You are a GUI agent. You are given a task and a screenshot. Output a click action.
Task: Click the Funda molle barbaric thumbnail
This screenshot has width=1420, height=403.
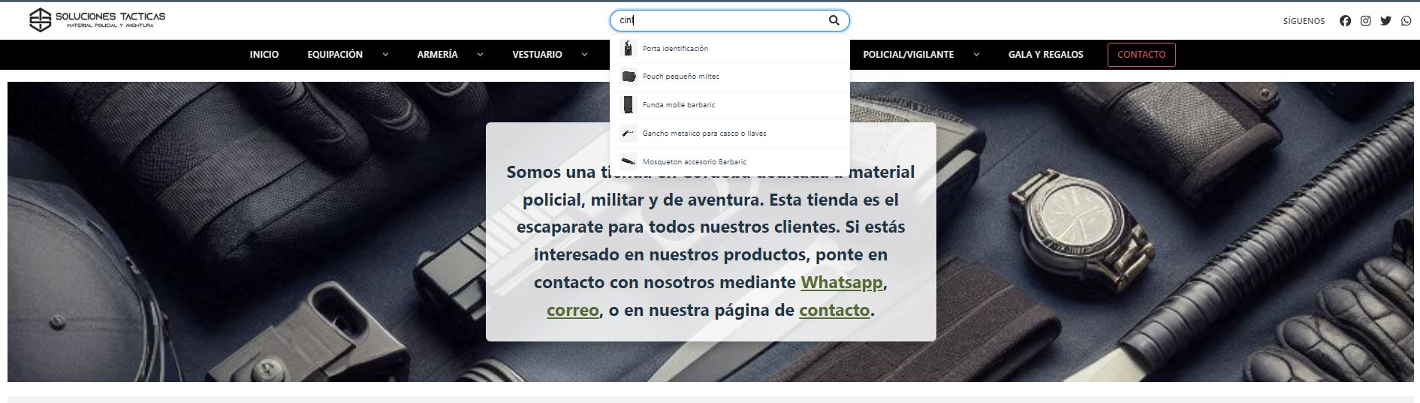(x=628, y=105)
